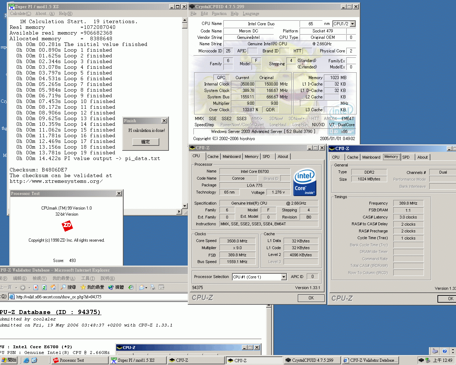Click OK in the left CPU-Z window

(x=311, y=298)
